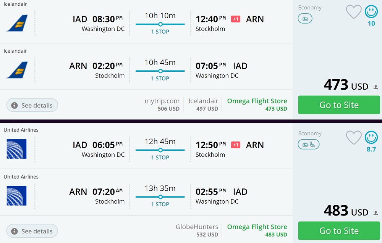Expand See details for the United itinerary
Viewport: 382px width, 243px height.
point(32,231)
